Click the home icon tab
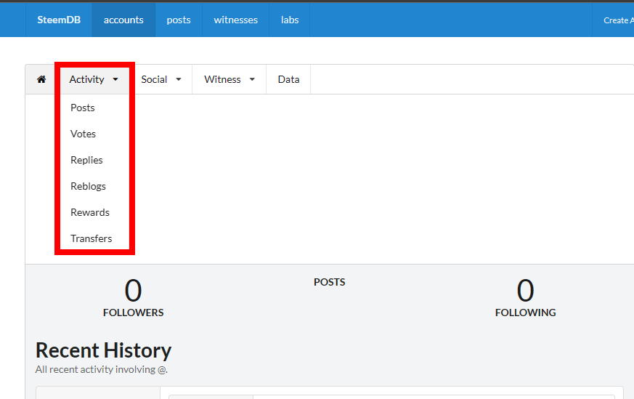 [41, 79]
